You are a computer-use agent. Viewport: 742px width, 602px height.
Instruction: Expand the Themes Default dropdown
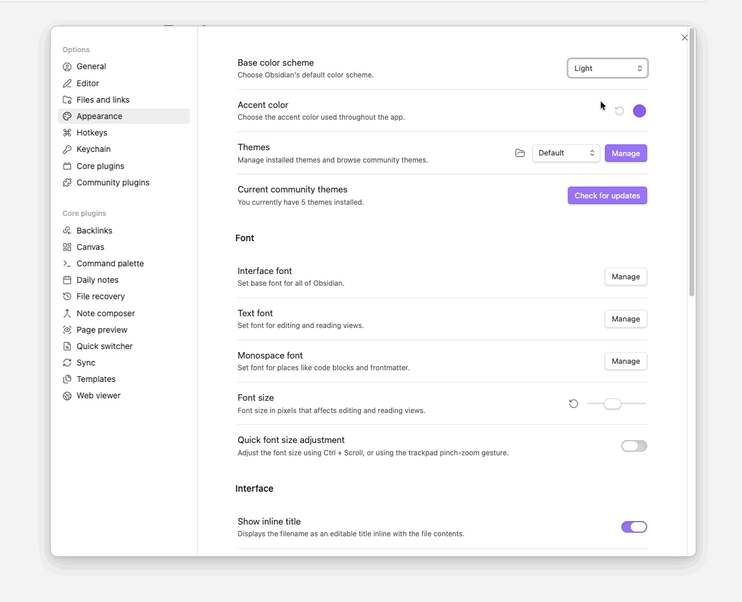tap(566, 153)
